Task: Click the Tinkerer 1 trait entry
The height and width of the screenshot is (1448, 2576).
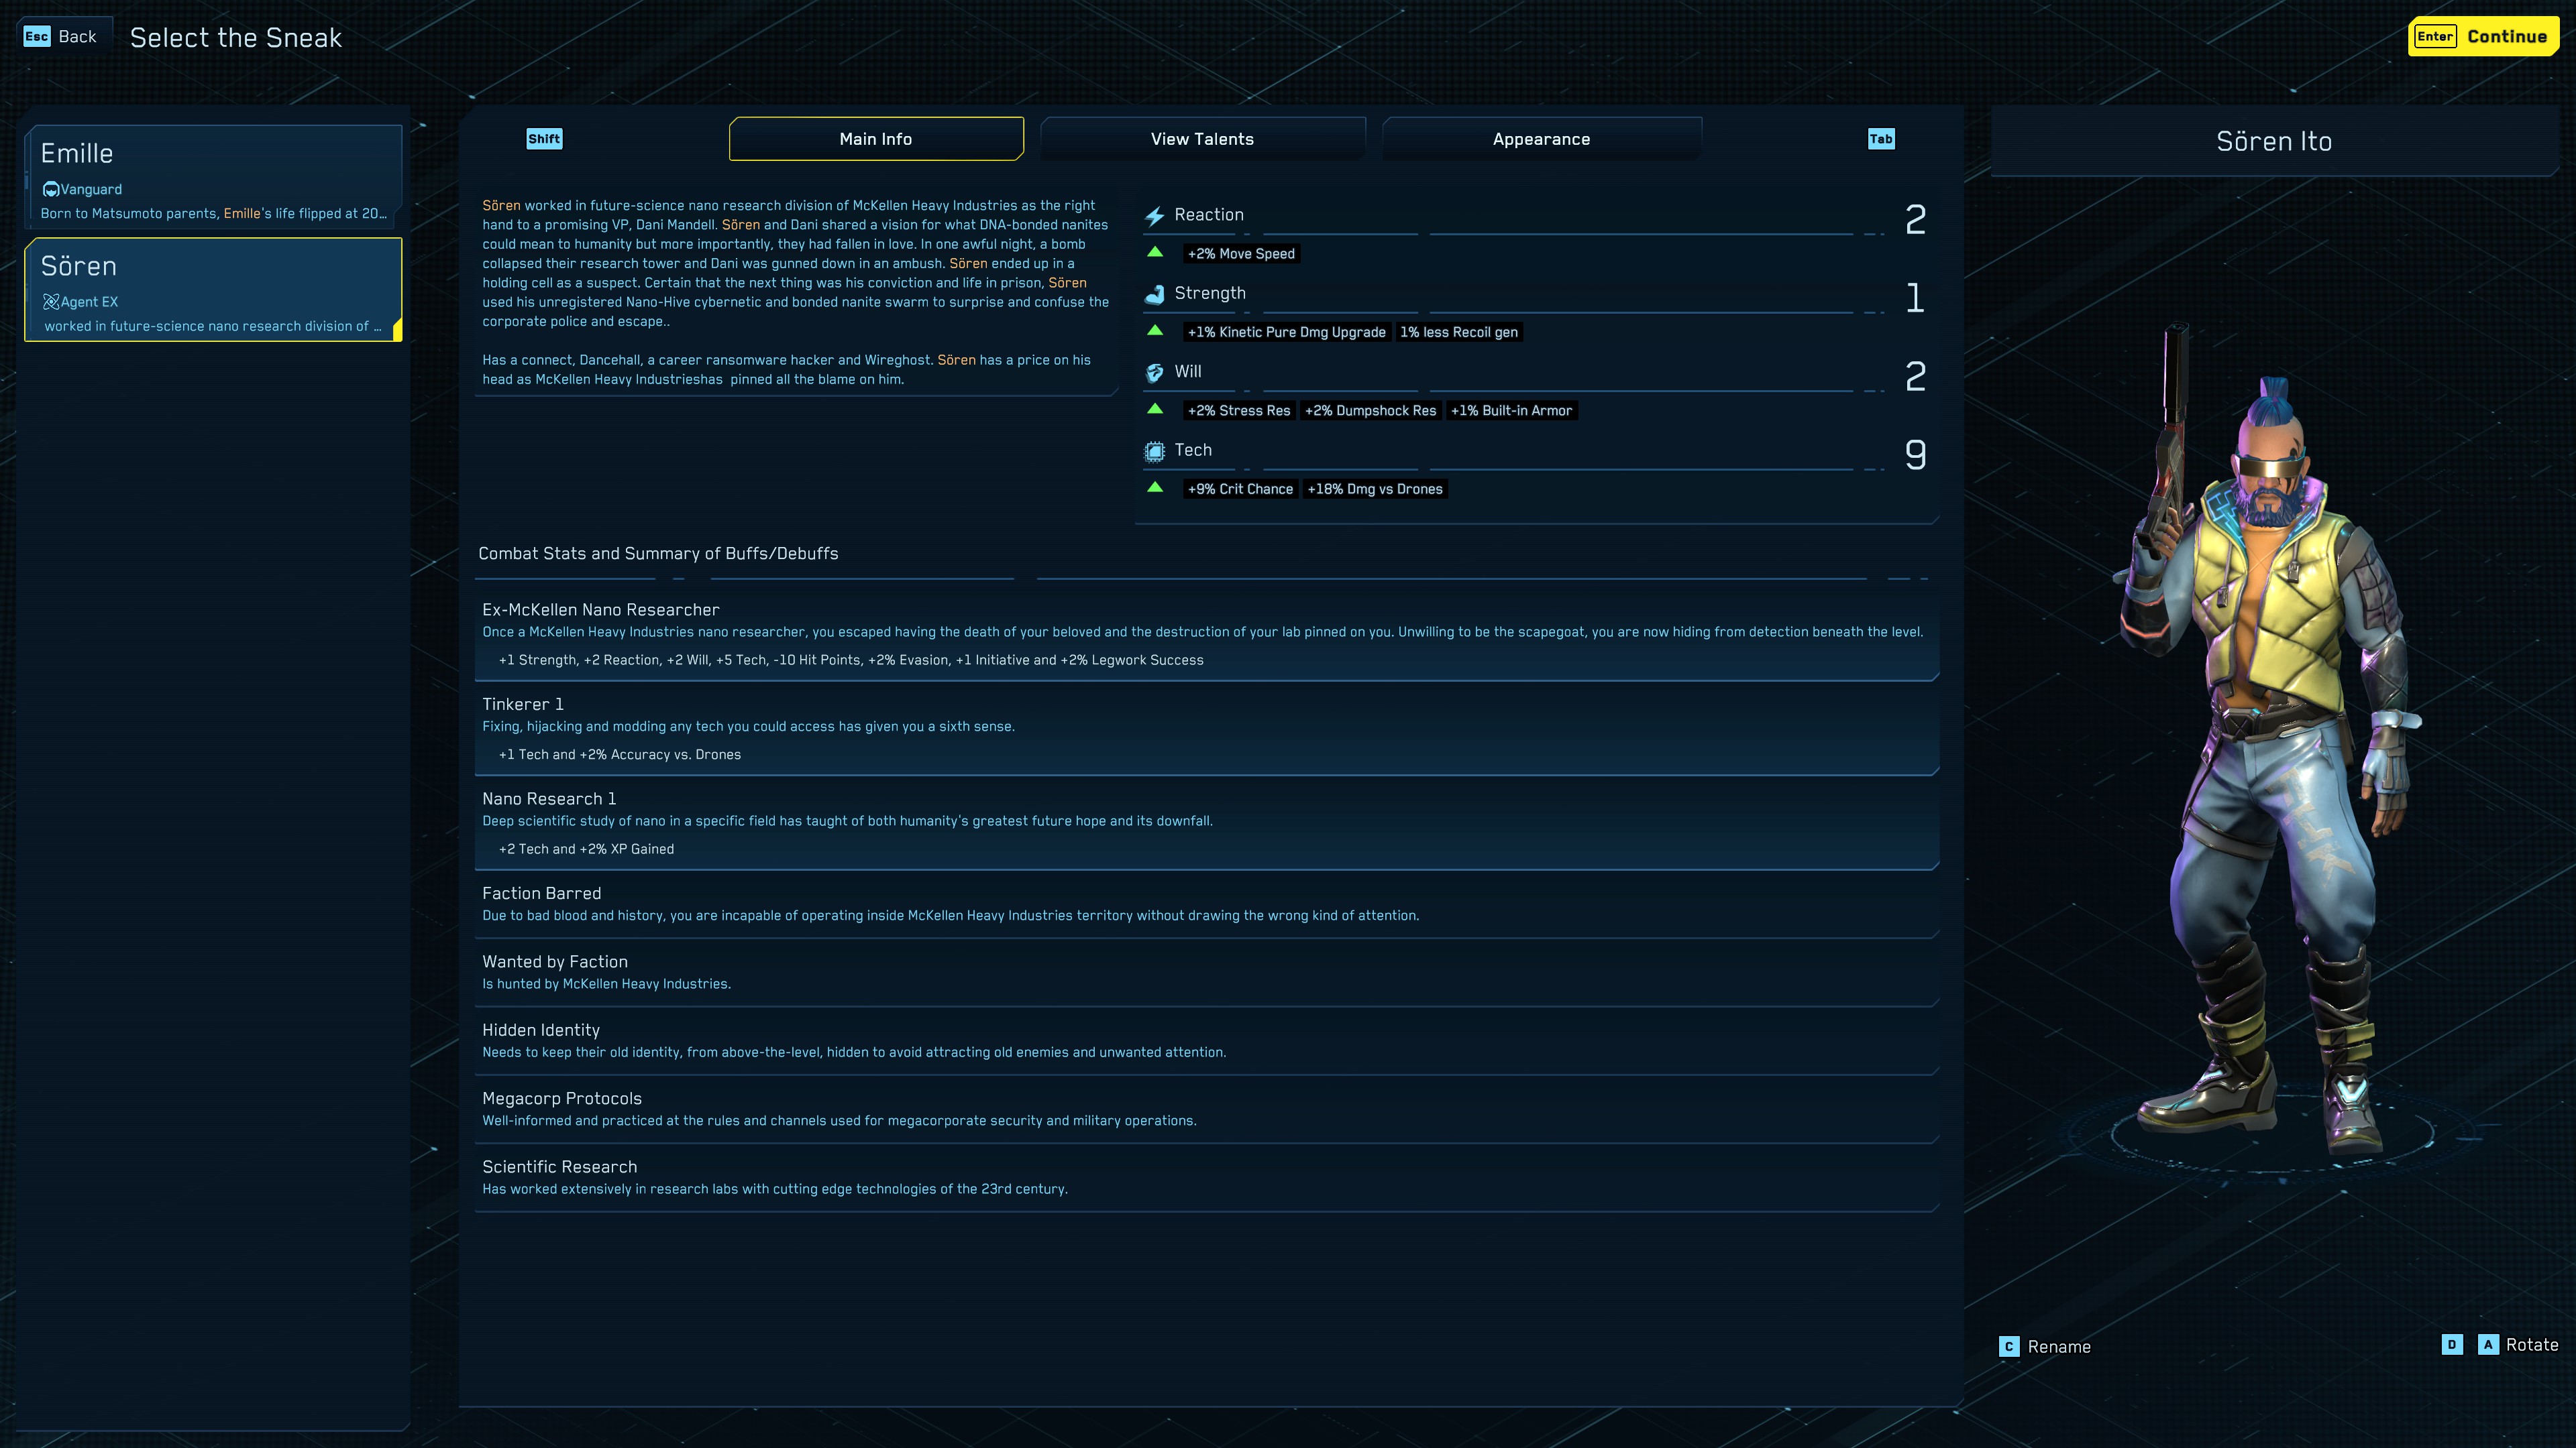Action: [x=1205, y=729]
